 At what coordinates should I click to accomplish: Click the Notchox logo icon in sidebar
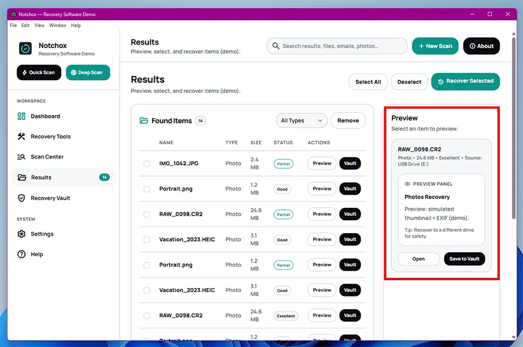point(26,49)
